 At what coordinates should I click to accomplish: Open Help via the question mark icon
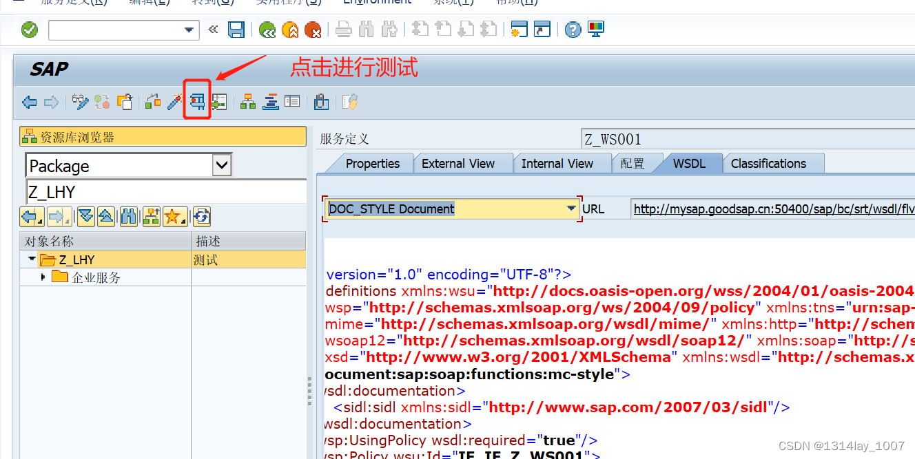click(x=573, y=30)
